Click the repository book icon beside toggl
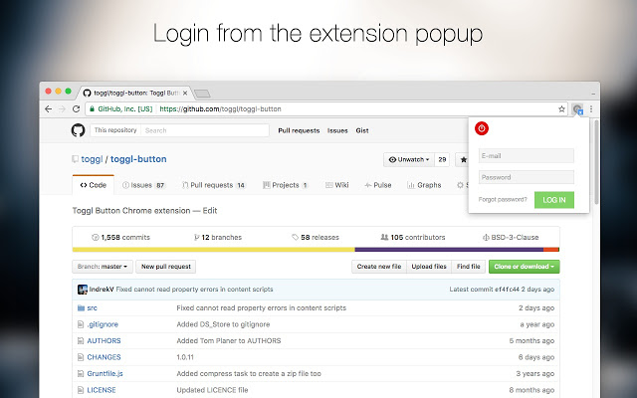 (x=76, y=159)
